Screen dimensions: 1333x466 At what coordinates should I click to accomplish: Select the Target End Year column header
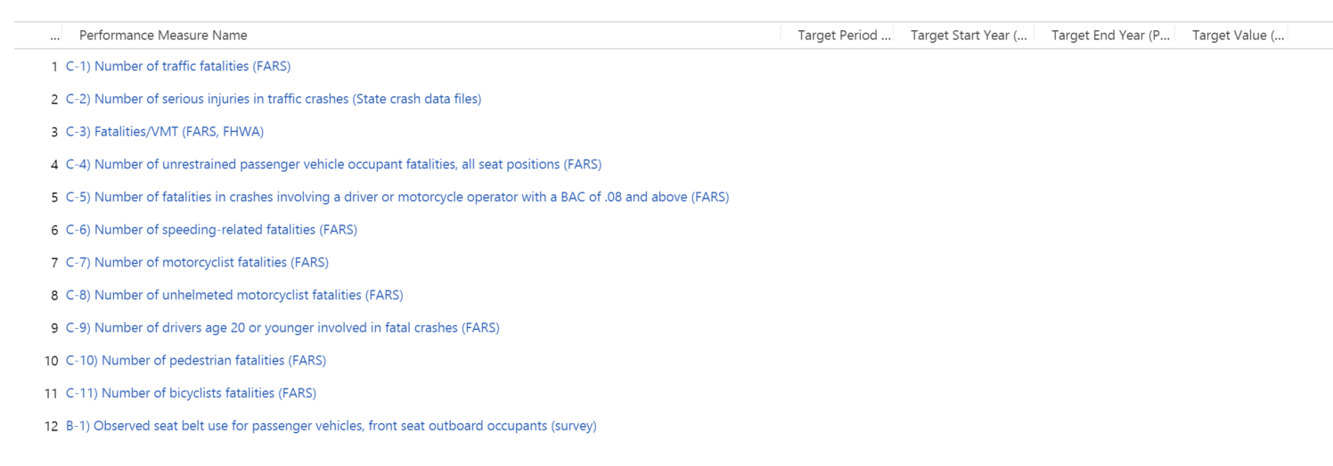(1110, 36)
